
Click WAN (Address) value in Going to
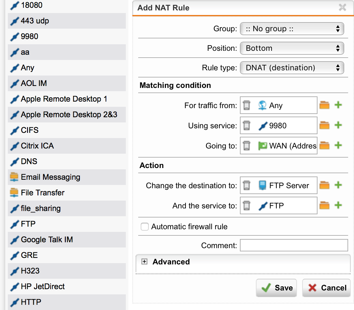point(293,146)
